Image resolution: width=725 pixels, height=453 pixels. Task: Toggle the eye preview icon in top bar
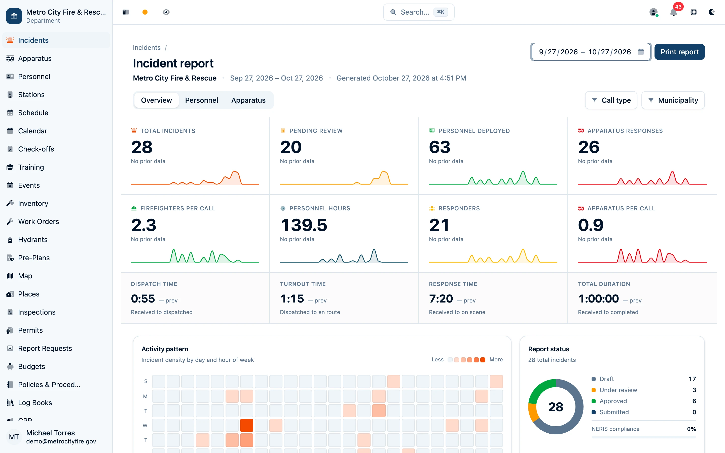(x=166, y=12)
